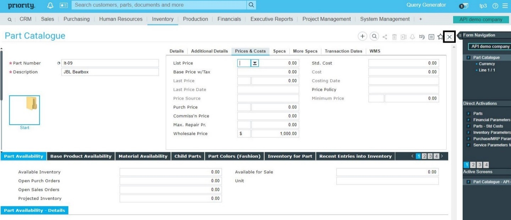Open the hamburger menu in top right

click(505, 6)
